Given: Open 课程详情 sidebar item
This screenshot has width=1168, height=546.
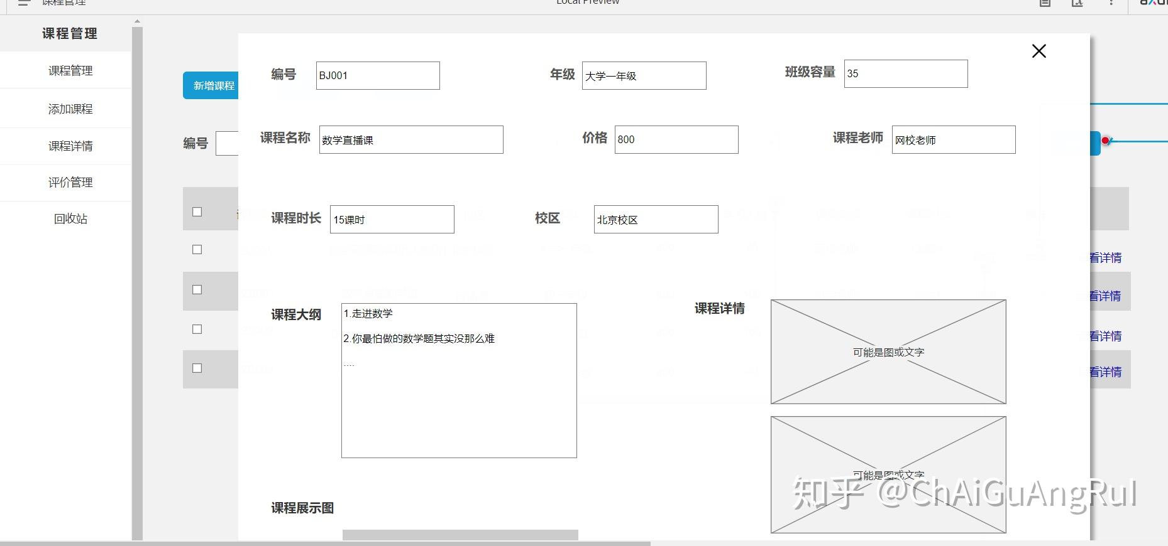Looking at the screenshot, I should 70,146.
